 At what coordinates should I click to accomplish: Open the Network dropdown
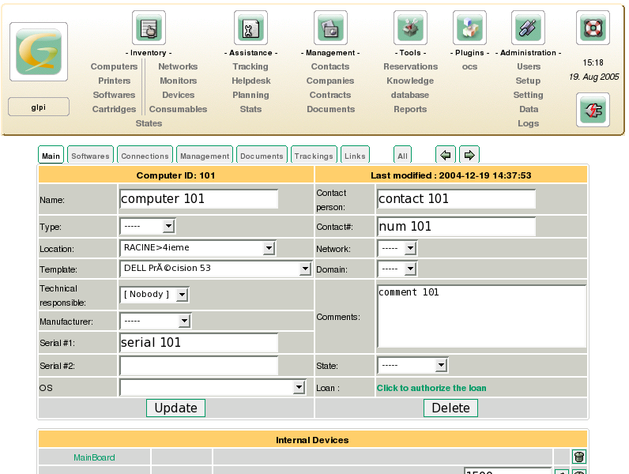(397, 248)
